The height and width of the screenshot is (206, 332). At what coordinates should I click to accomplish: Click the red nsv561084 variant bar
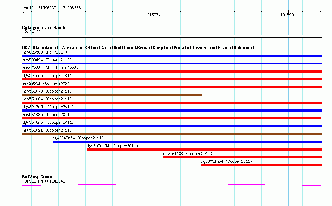coord(172,103)
